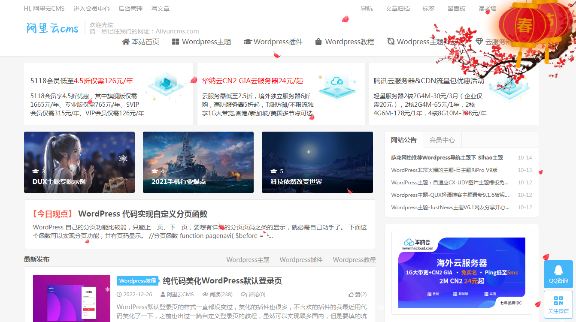Open the 科技依然改变世界 topic thumbnail
The height and width of the screenshot is (322, 576).
pos(317,162)
